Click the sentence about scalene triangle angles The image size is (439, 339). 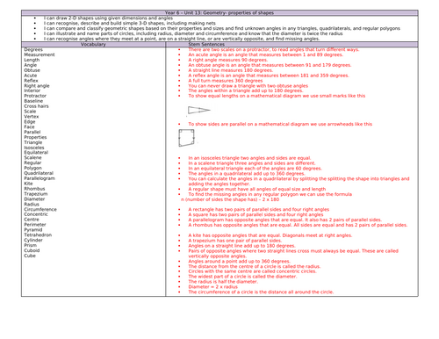[x=252, y=163]
